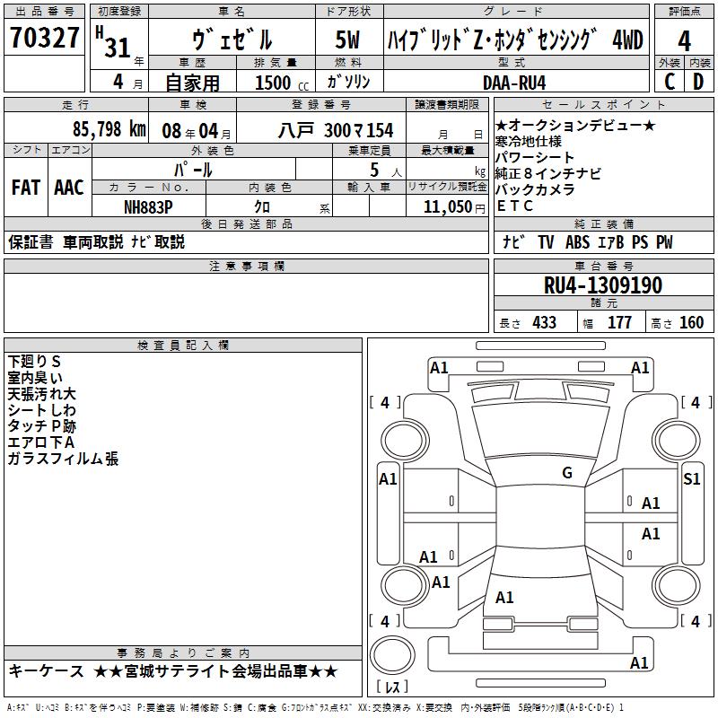Image resolution: width=718 pixels, height=718 pixels.
Task: Select the chassis number RU4-1309190
Action: click(x=603, y=285)
